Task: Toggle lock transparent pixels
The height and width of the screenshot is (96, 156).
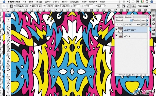Action: pyautogui.click(x=122, y=24)
